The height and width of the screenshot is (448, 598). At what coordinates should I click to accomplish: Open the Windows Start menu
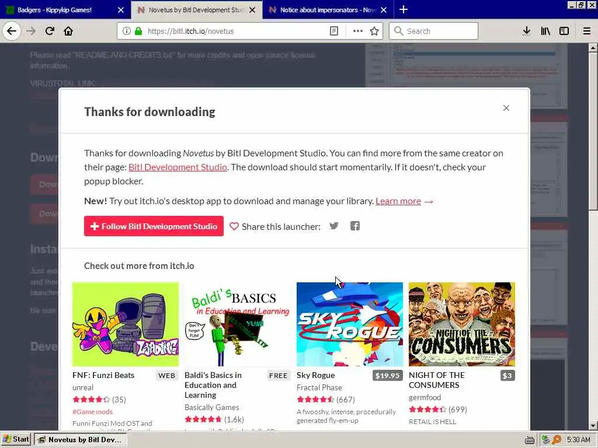click(x=16, y=440)
